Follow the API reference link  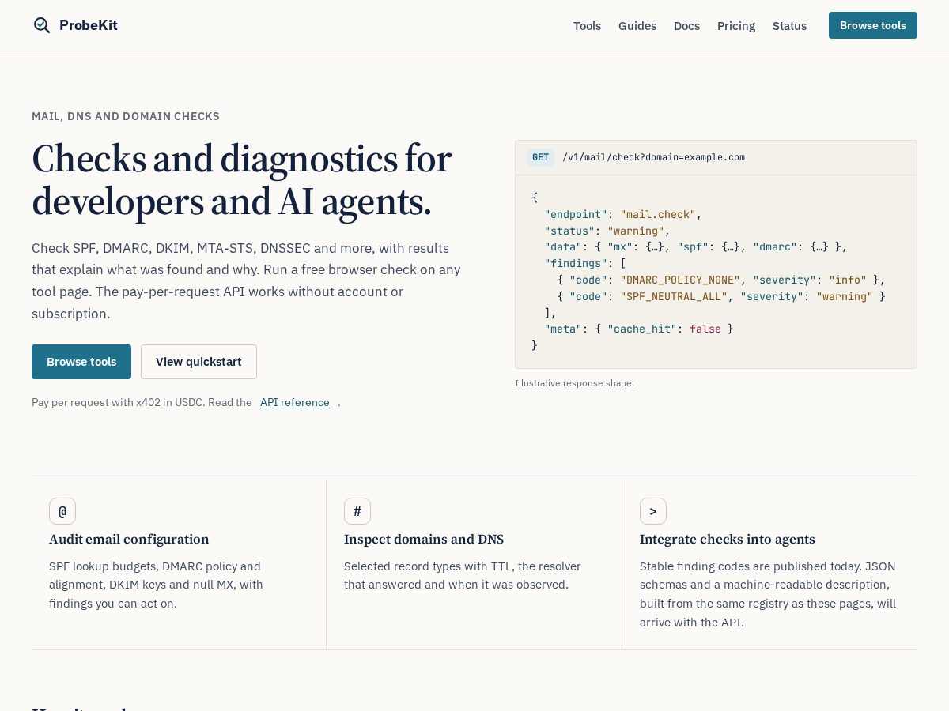[x=295, y=402]
